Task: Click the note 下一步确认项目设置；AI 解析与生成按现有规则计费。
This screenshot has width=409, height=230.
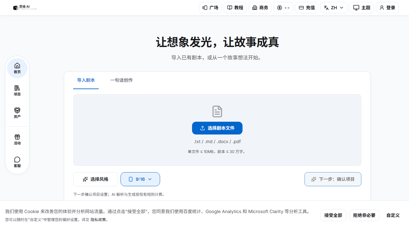Action: tap(119, 194)
